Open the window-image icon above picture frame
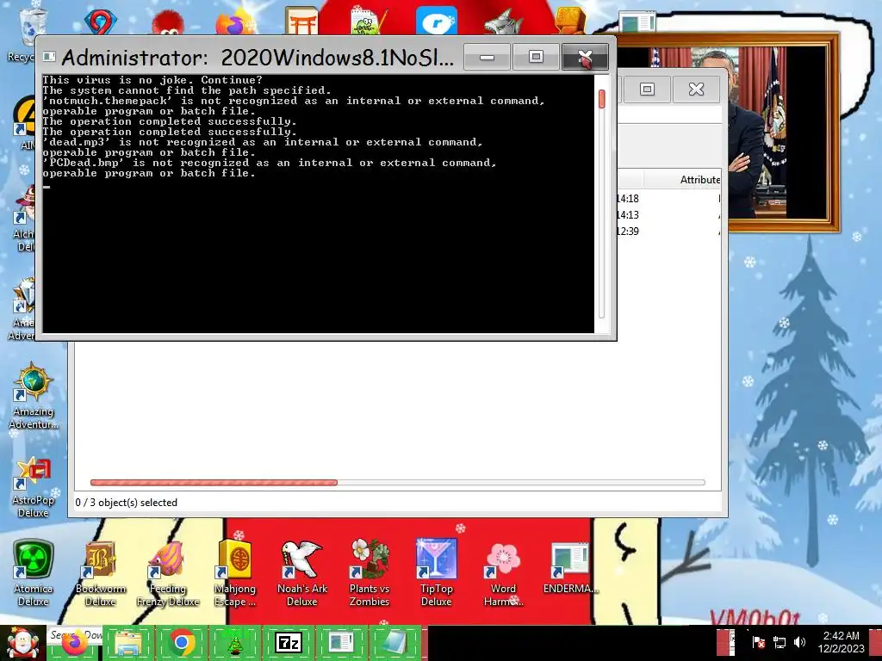Image resolution: width=882 pixels, height=661 pixels. point(637,22)
